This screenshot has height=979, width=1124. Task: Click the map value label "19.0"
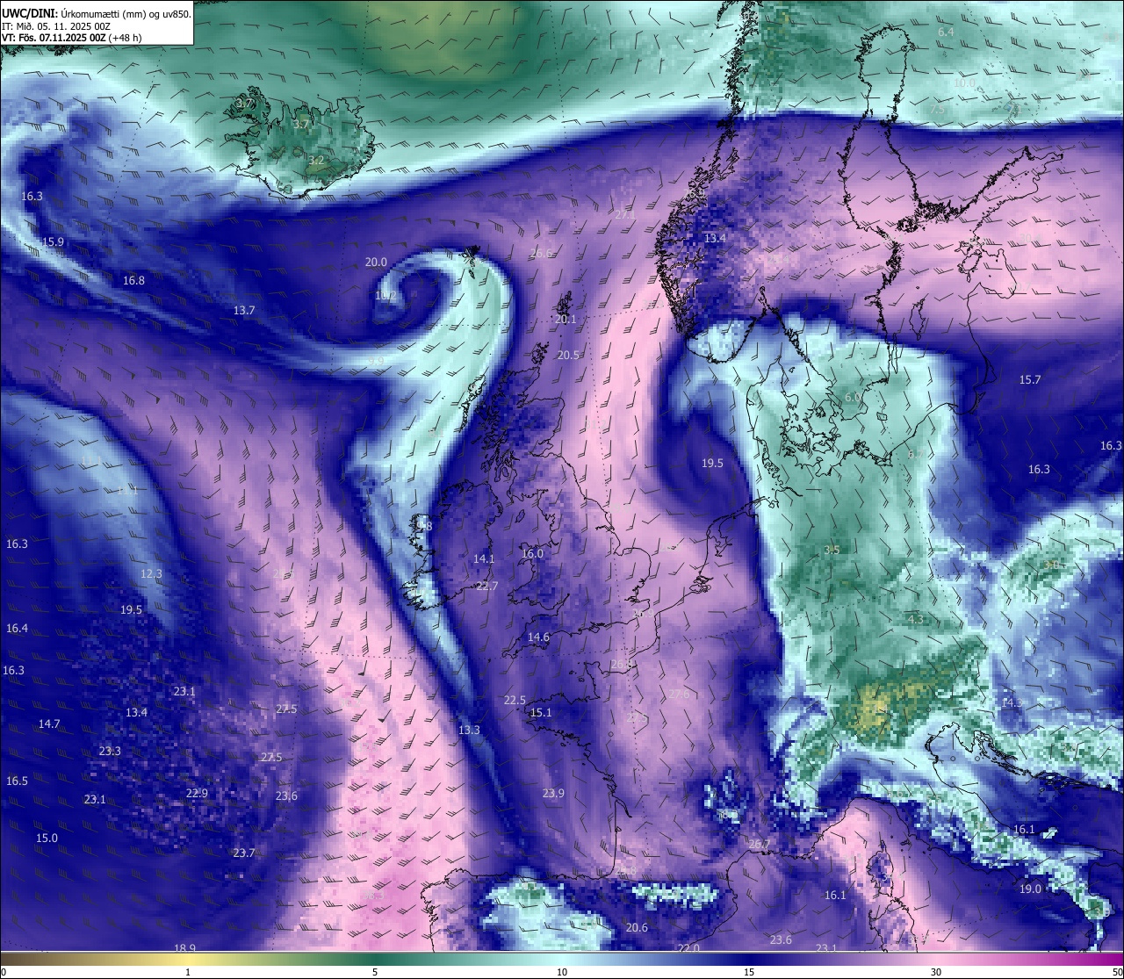[x=1030, y=889]
